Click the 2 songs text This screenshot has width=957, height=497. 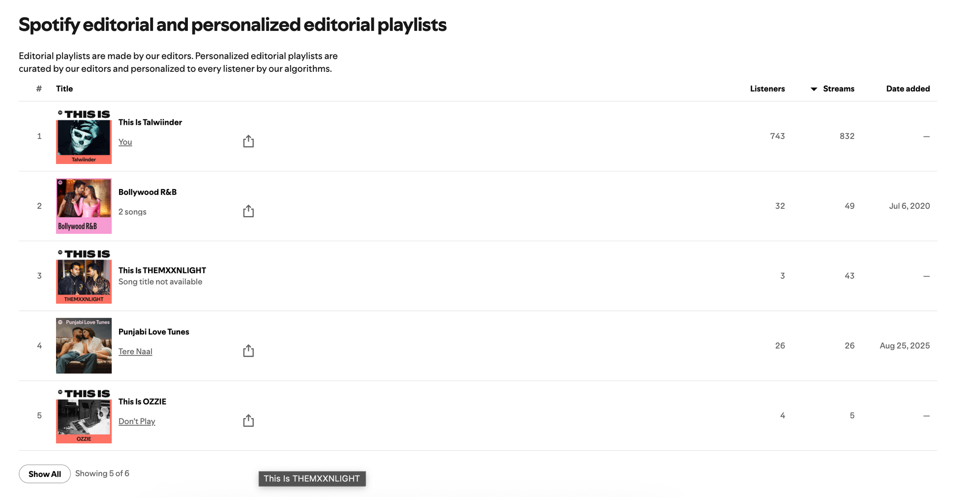[132, 212]
